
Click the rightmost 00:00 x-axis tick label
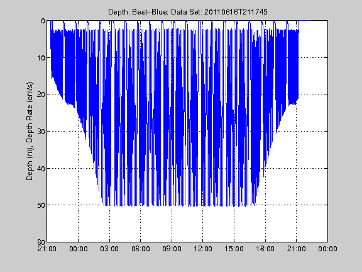point(327,249)
